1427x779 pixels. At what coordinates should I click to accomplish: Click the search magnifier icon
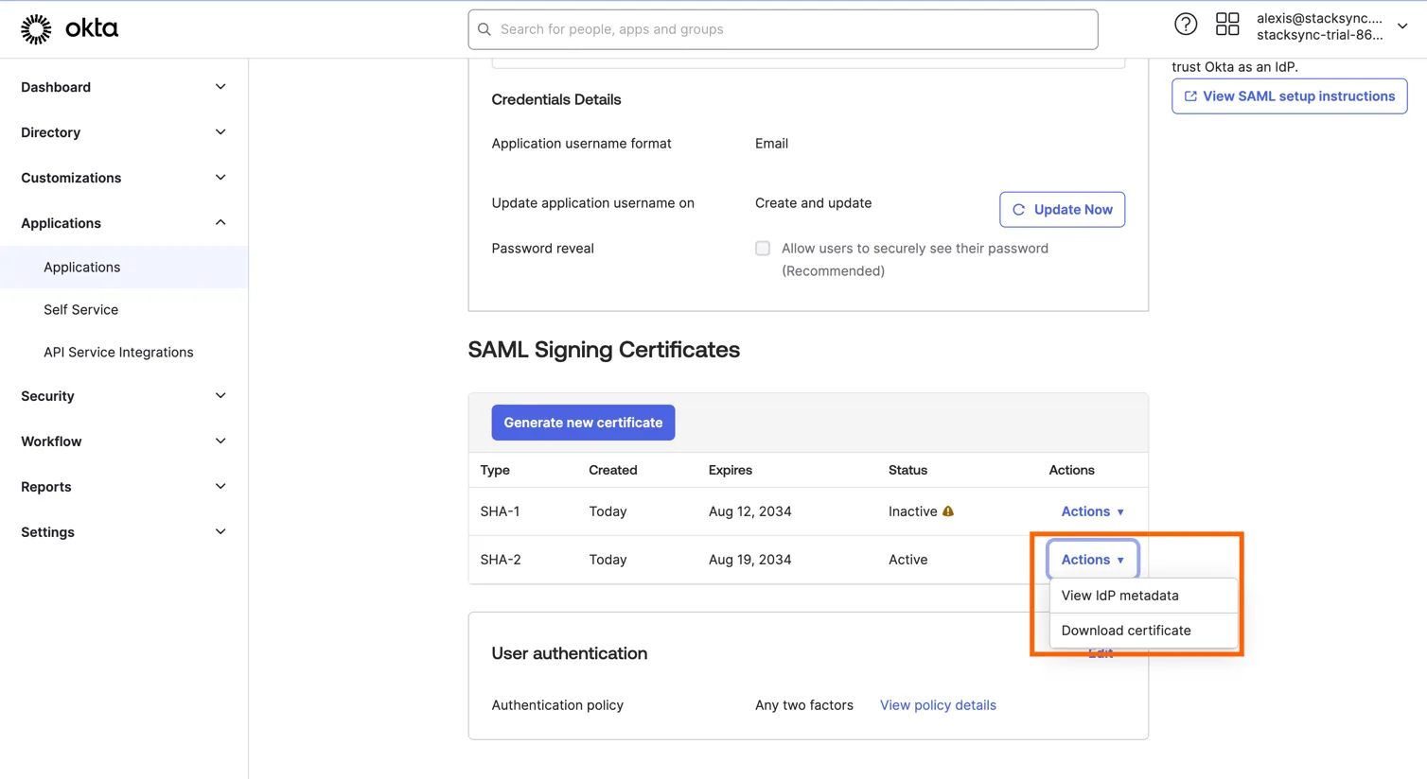pyautogui.click(x=484, y=29)
